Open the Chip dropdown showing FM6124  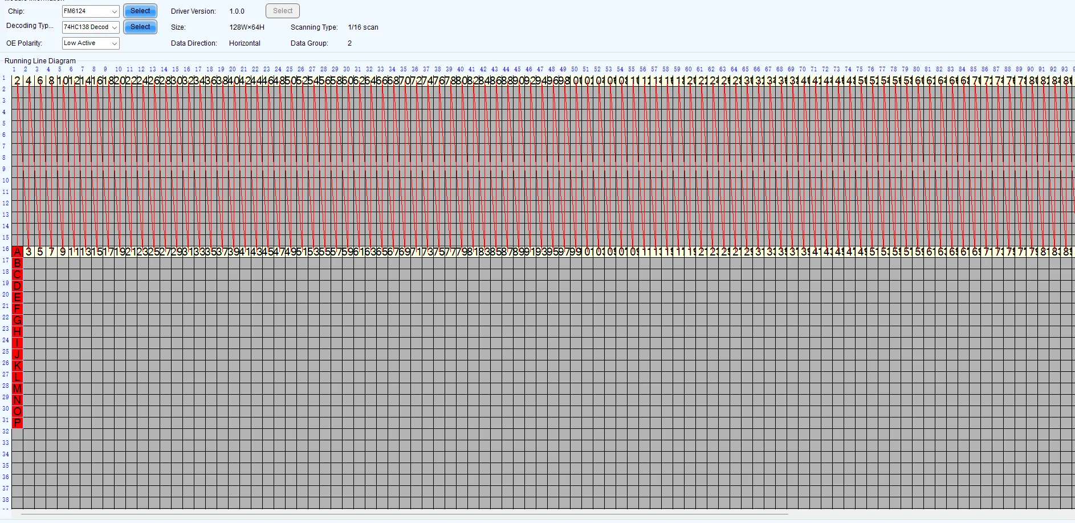91,11
